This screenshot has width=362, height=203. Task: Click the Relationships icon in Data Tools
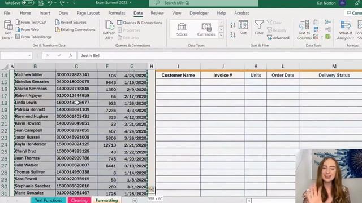pyautogui.click(x=328, y=29)
